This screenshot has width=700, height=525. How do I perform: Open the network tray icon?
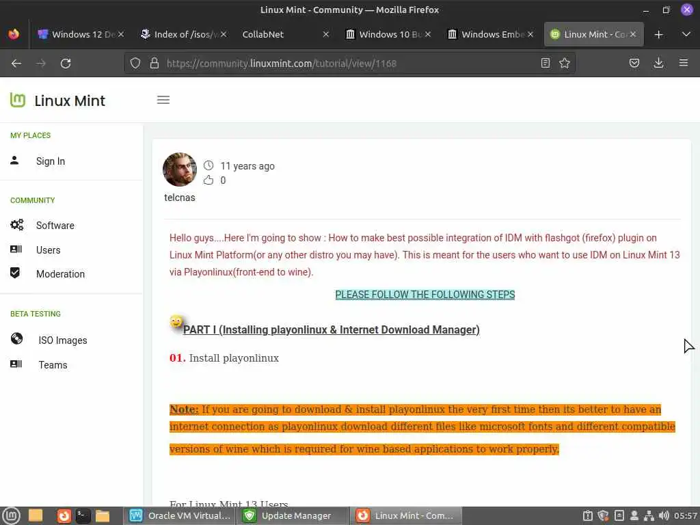pos(649,515)
